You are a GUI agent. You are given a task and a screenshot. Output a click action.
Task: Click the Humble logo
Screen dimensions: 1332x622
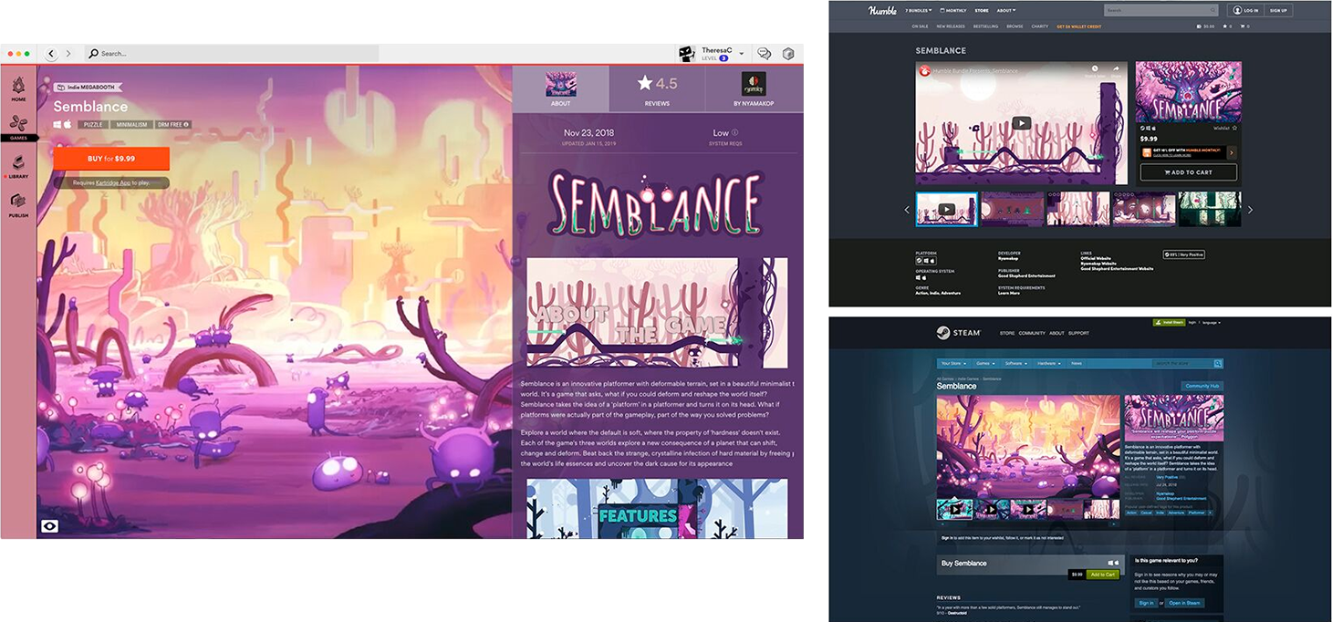click(881, 10)
